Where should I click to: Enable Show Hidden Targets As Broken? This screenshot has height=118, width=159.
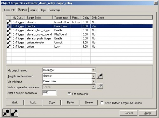[x=102, y=103]
